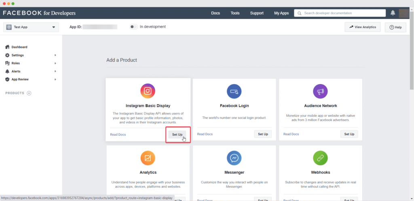The height and width of the screenshot is (201, 414).
Task: Click the search developer documentation field
Action: [x=340, y=13]
